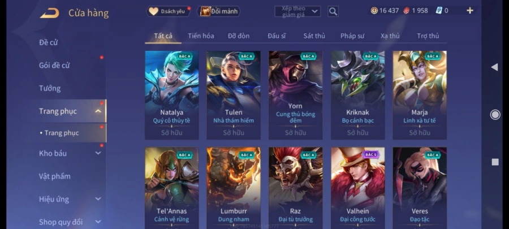Tap the Android recent apps square

point(495,162)
